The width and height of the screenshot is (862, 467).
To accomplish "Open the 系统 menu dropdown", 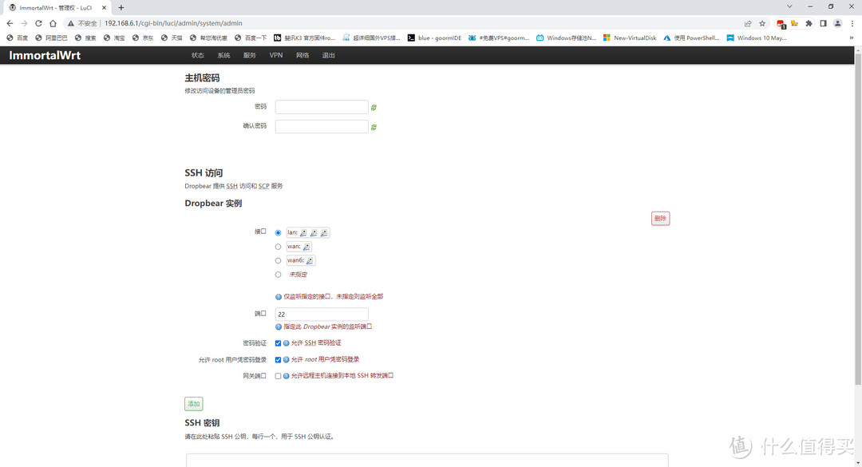I will [223, 55].
